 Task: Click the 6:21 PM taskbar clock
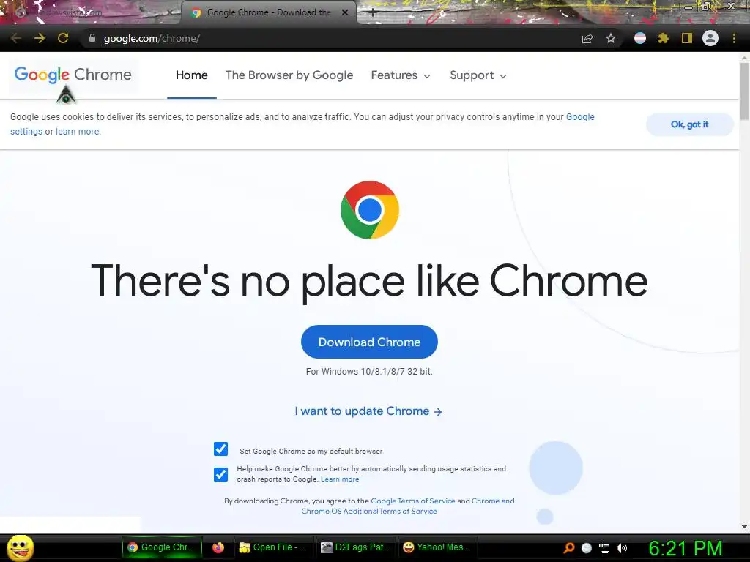686,549
